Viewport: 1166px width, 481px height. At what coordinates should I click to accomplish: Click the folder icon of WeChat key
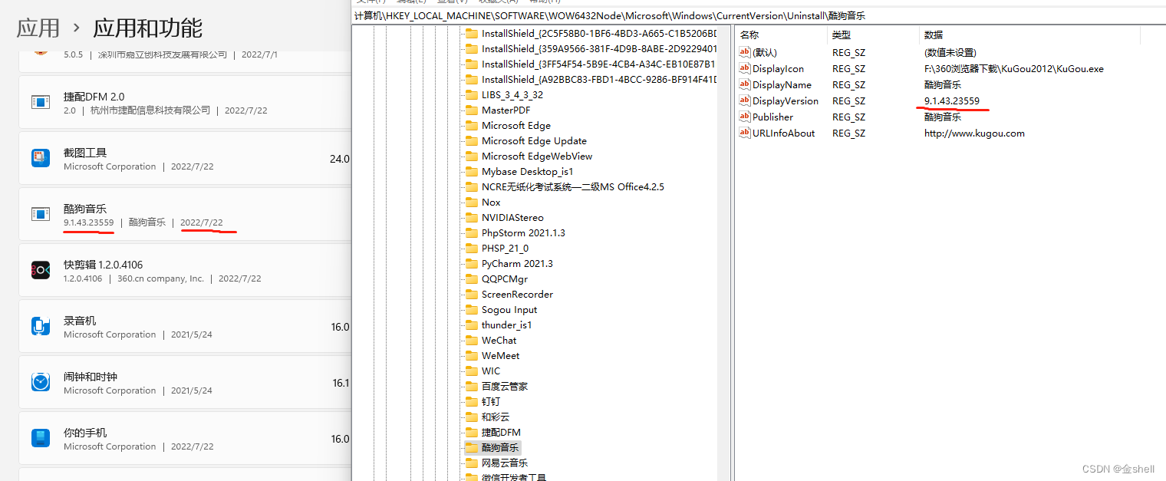(x=472, y=341)
